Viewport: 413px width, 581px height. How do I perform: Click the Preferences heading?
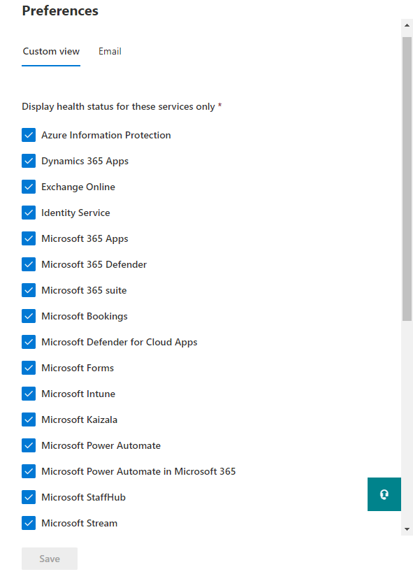(60, 10)
